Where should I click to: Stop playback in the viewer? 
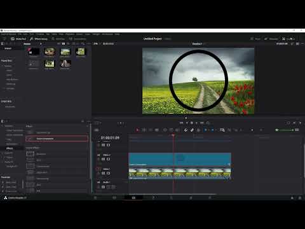192,123
